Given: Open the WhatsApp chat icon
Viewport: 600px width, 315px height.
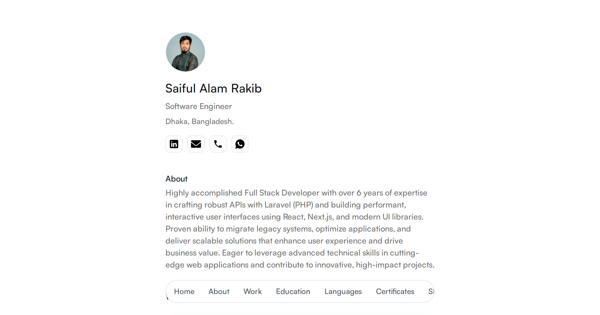Looking at the screenshot, I should tap(240, 144).
